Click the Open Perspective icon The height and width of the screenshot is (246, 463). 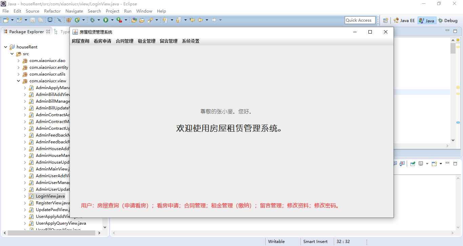coord(385,20)
